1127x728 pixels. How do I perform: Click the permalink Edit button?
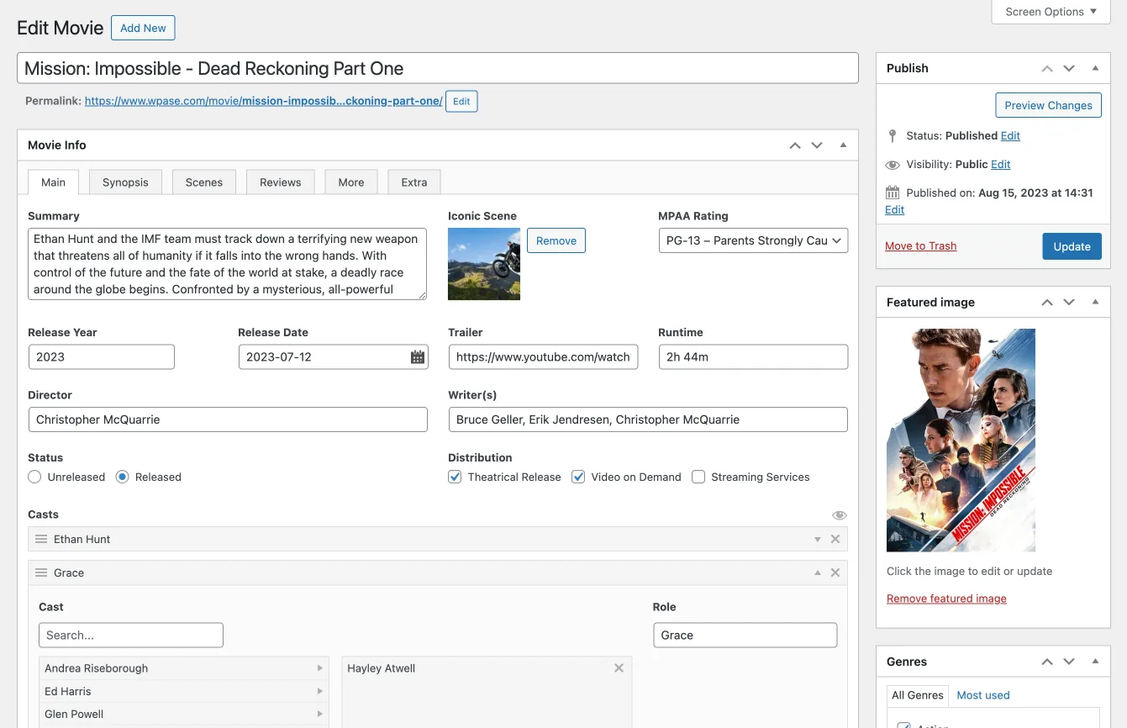click(461, 101)
